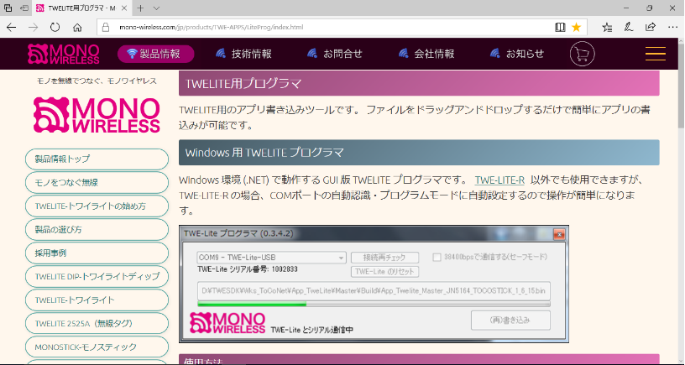Open TWELITE-トワイライト sidebar link
The image size is (685, 365).
pyautogui.click(x=97, y=300)
